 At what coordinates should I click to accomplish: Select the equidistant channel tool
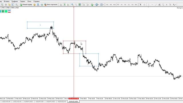tap(160, 5)
